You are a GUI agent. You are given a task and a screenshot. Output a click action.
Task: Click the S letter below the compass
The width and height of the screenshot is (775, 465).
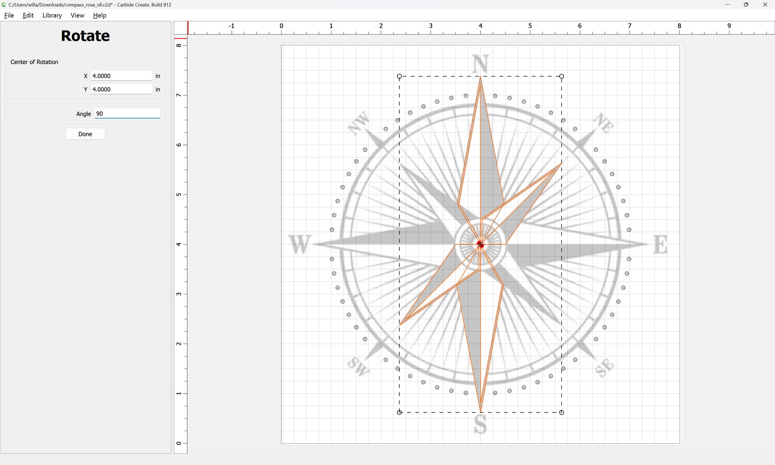(x=480, y=425)
